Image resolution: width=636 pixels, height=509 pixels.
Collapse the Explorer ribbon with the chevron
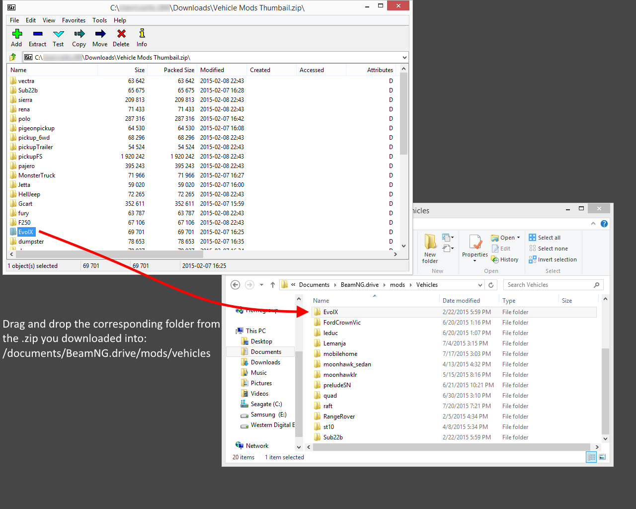point(593,224)
